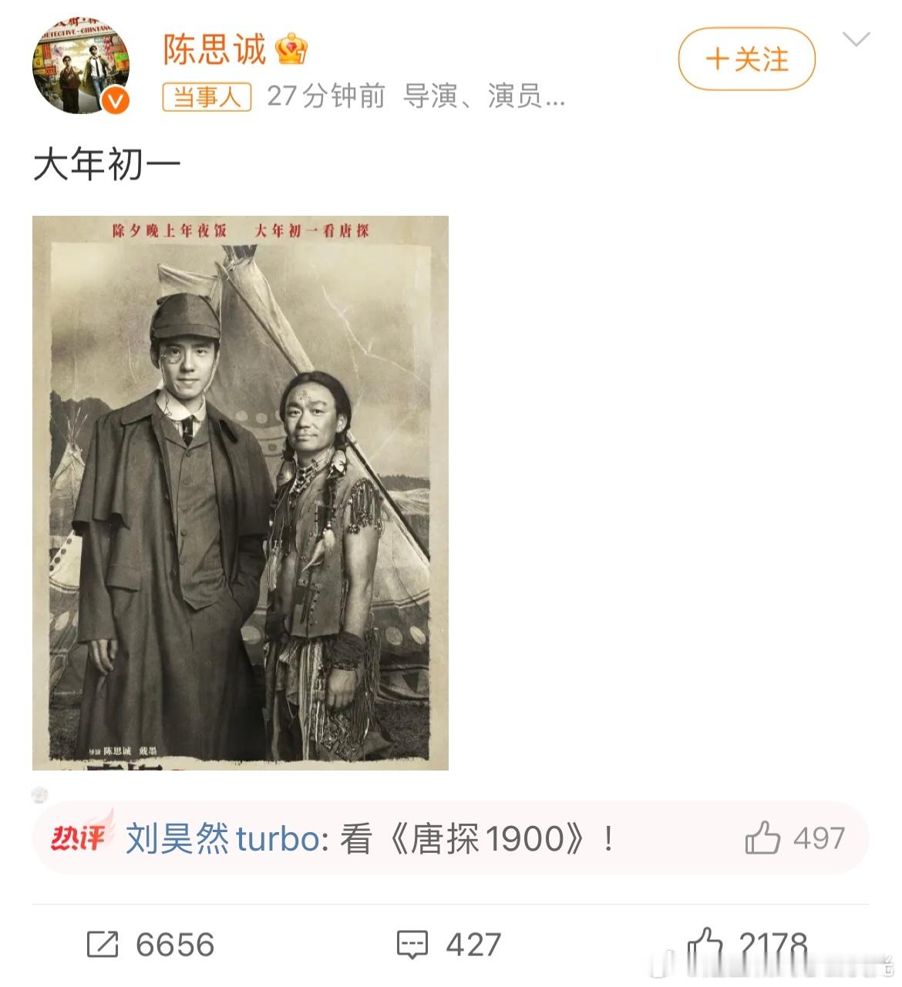The height and width of the screenshot is (987, 902).
Task: Tap the crown membership icon beside 陈思诚
Action: (292, 50)
